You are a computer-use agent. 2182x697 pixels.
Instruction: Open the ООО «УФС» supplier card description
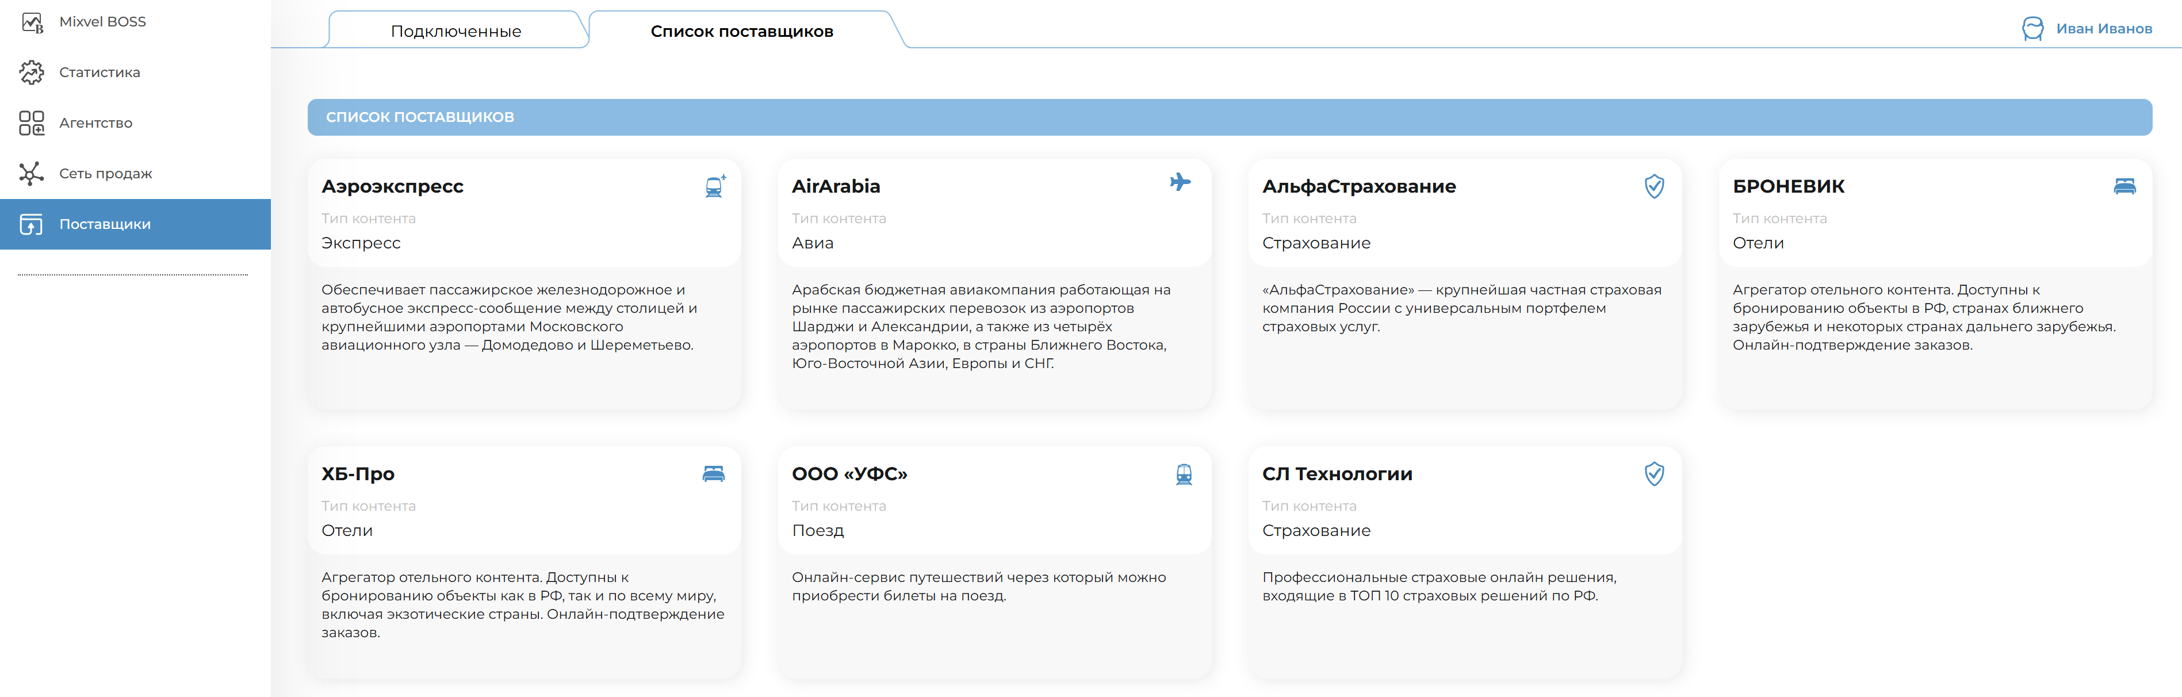point(978,586)
